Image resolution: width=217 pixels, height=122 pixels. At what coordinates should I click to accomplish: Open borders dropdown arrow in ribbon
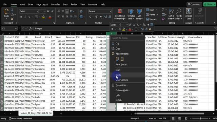(x=39, y=17)
